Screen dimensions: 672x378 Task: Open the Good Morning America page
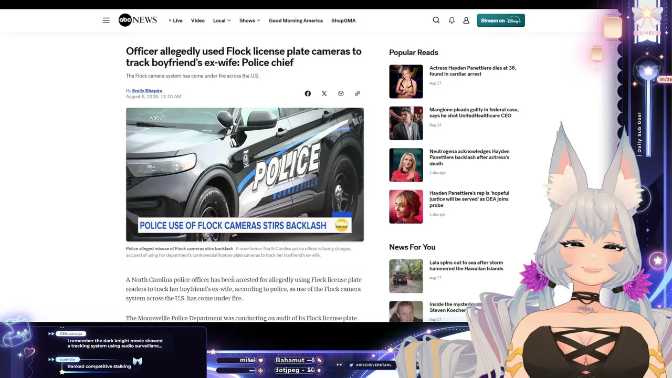296,20
